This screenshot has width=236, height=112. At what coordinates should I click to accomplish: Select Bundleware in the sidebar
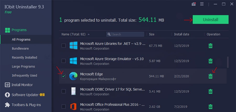20,49
